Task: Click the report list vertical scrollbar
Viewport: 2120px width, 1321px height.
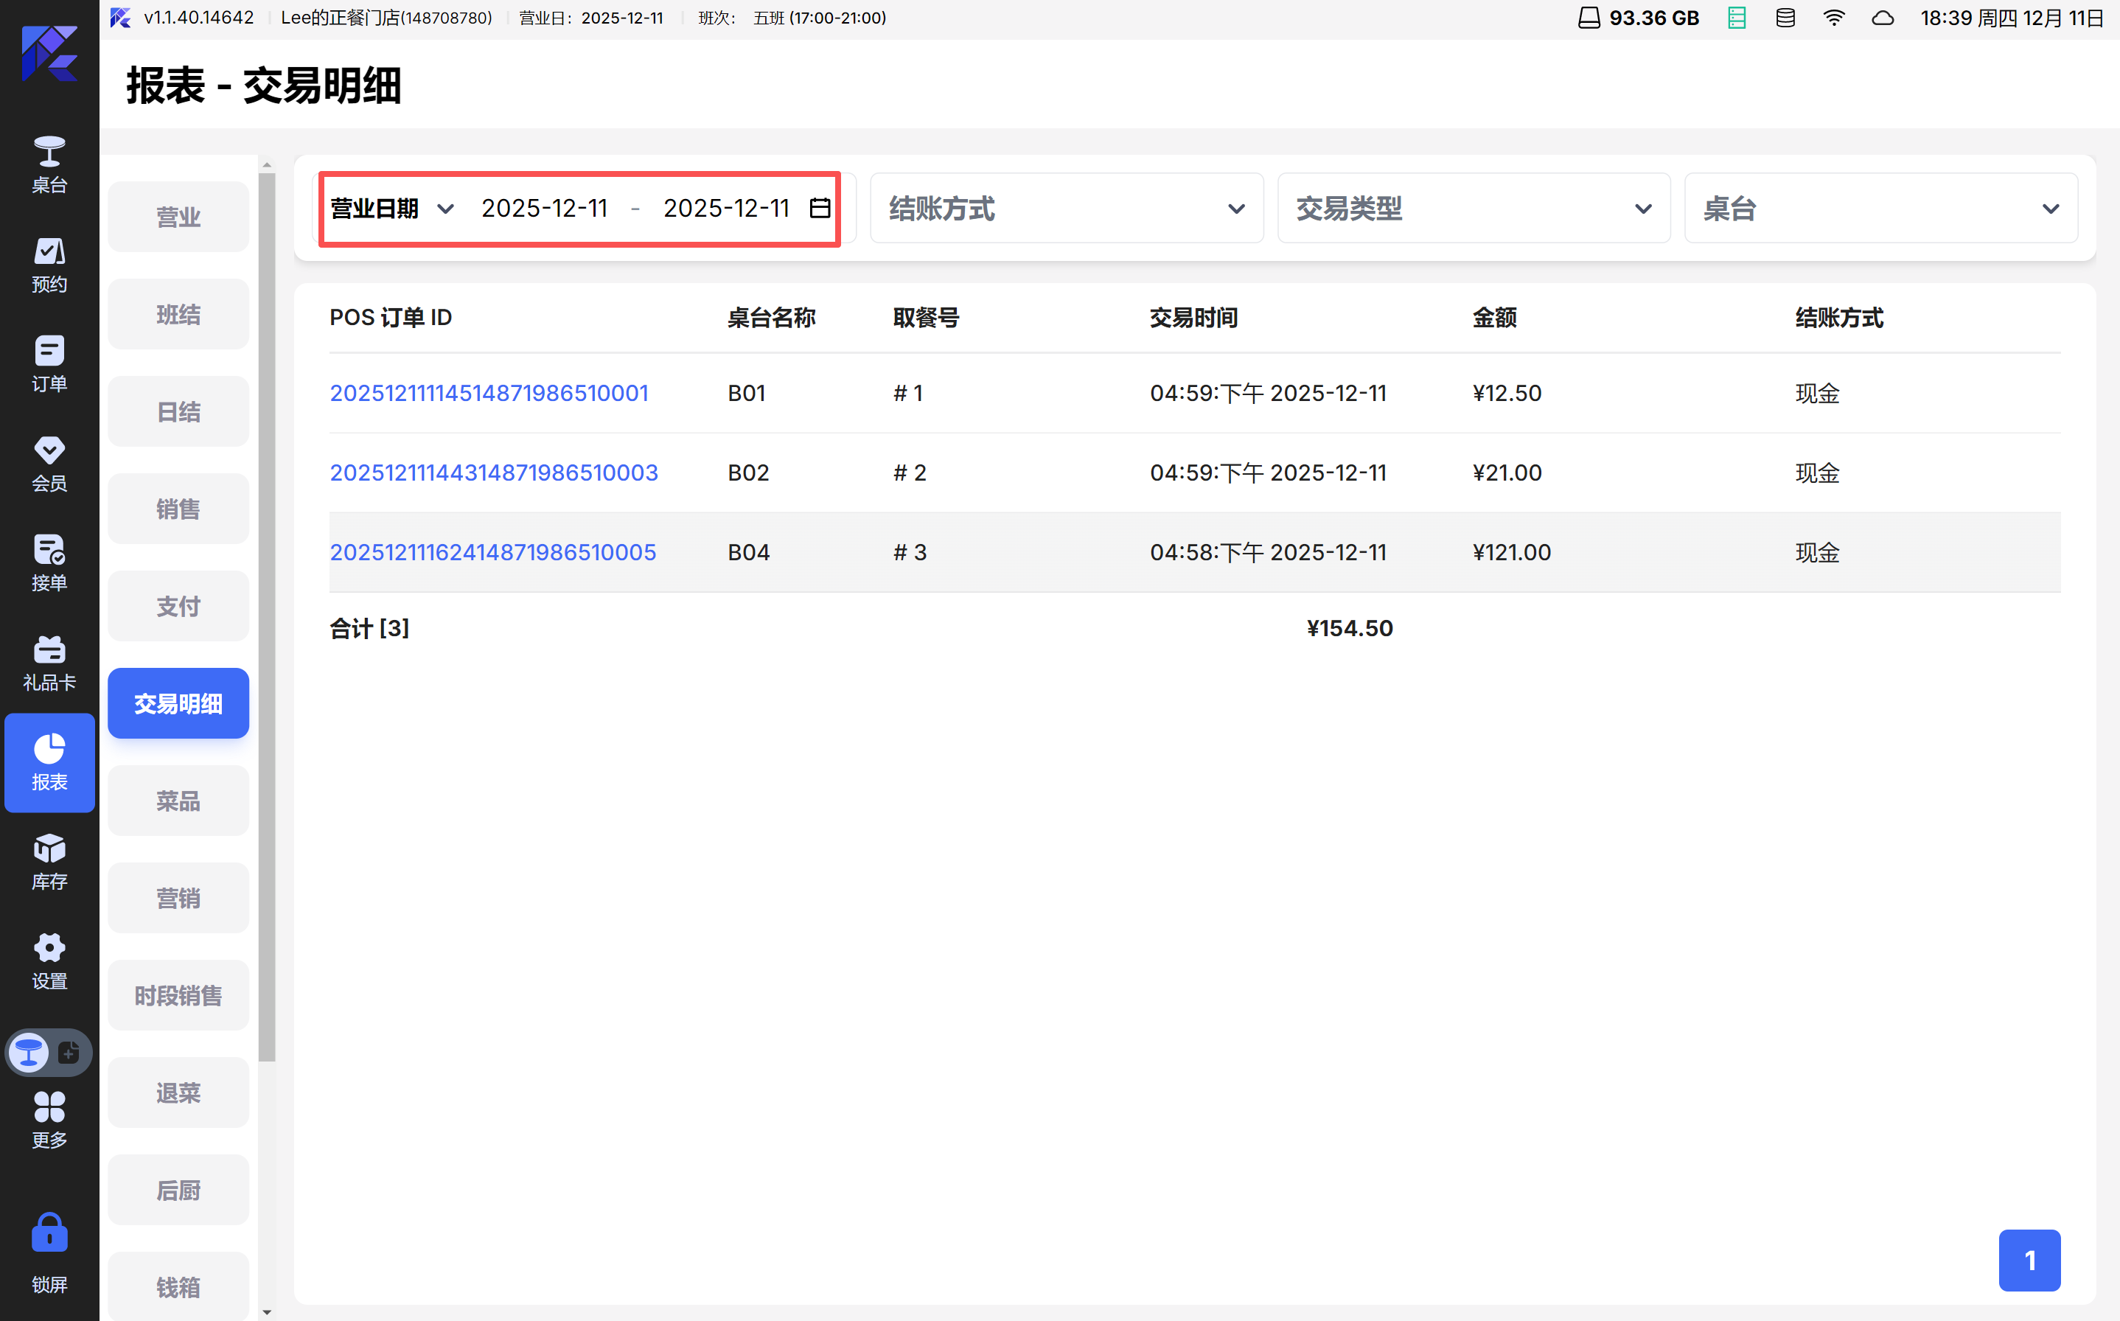Action: (x=268, y=612)
